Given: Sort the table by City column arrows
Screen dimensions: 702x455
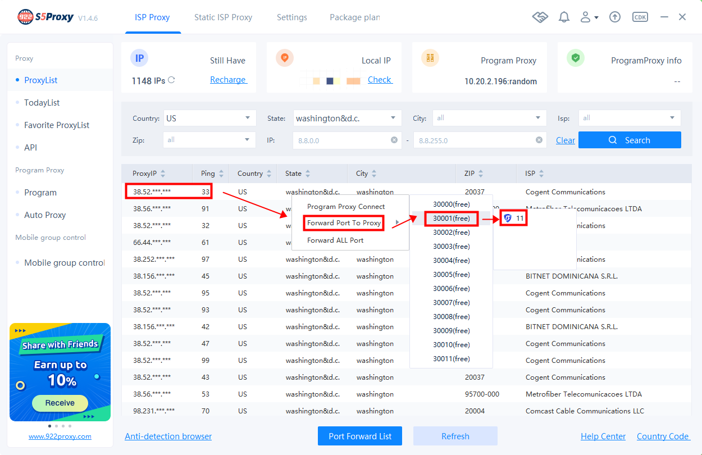Looking at the screenshot, I should click(374, 174).
